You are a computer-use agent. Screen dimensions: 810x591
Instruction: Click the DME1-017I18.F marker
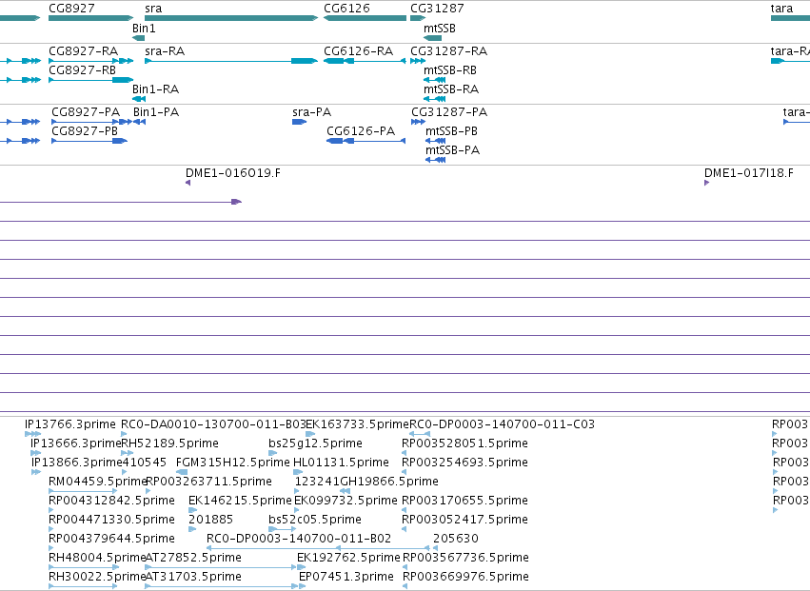(x=706, y=183)
